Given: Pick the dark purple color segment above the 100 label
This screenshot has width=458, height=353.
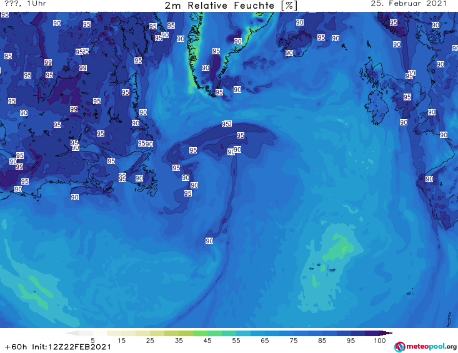Looking at the screenshot, I should (x=372, y=333).
